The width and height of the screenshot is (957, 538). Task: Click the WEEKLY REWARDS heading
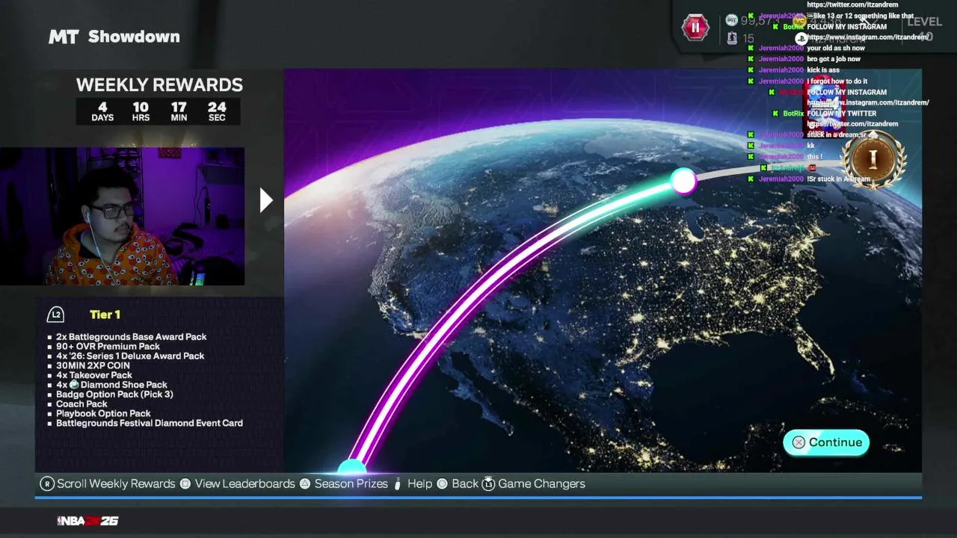tap(159, 84)
